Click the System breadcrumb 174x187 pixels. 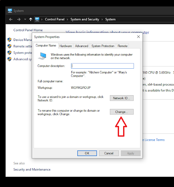110,19
